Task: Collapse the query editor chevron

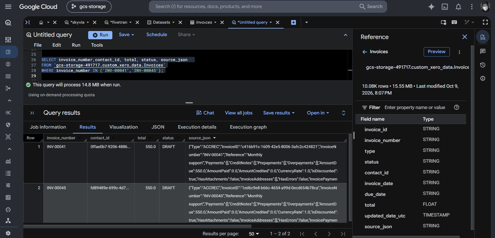Action: (x=345, y=35)
